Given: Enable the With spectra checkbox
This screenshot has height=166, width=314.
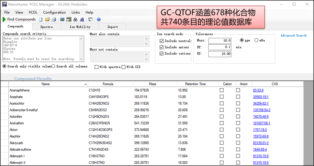Looking at the screenshot, I should (97, 67).
